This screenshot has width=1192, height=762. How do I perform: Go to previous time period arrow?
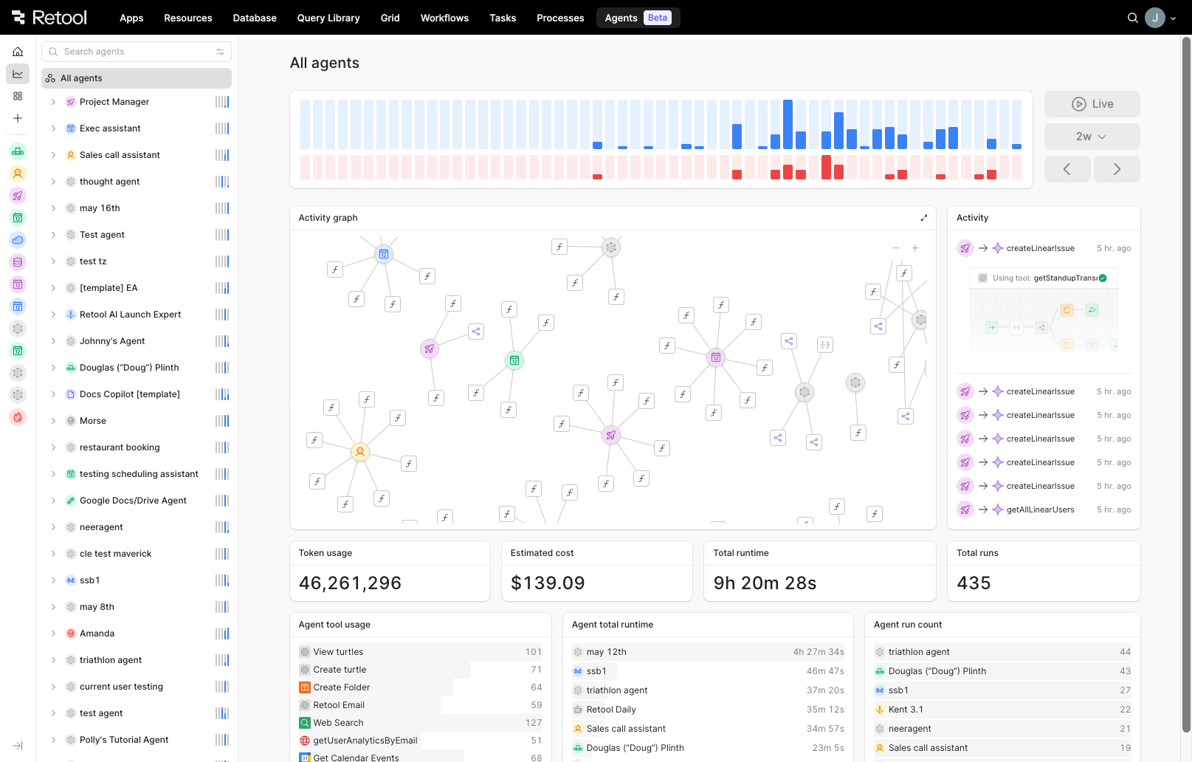coord(1067,169)
